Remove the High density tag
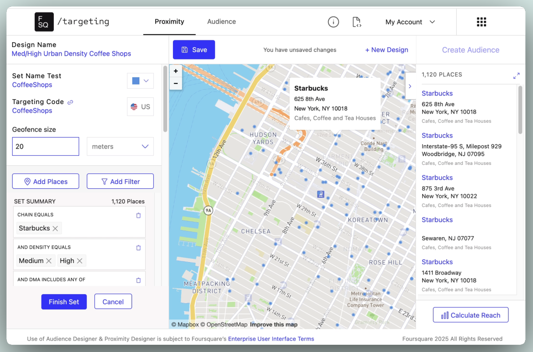Image resolution: width=533 pixels, height=352 pixels. pyautogui.click(x=80, y=261)
